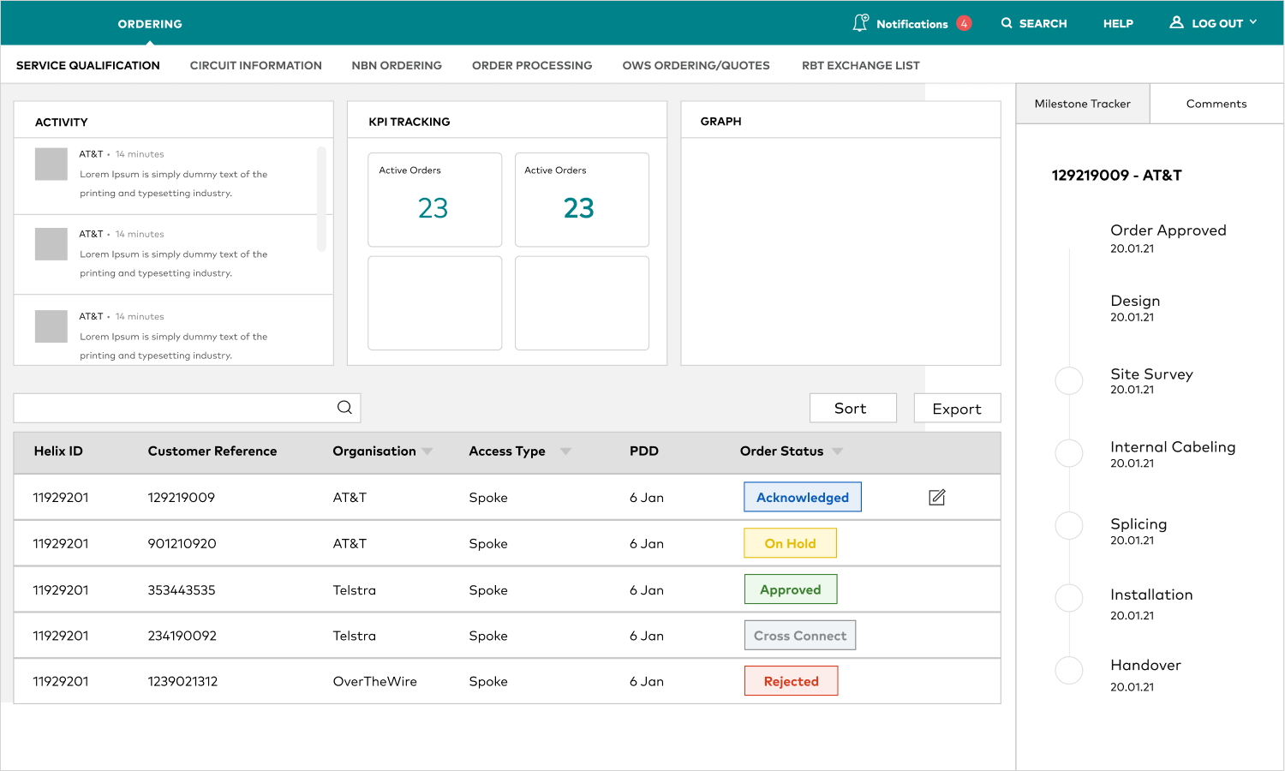Viewport: 1285px width, 771px height.
Task: Switch to the Comments tab
Action: tap(1216, 104)
